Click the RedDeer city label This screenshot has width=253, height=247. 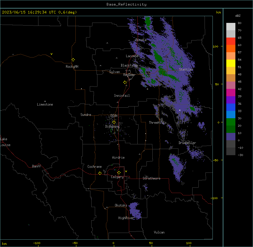coord(129,75)
